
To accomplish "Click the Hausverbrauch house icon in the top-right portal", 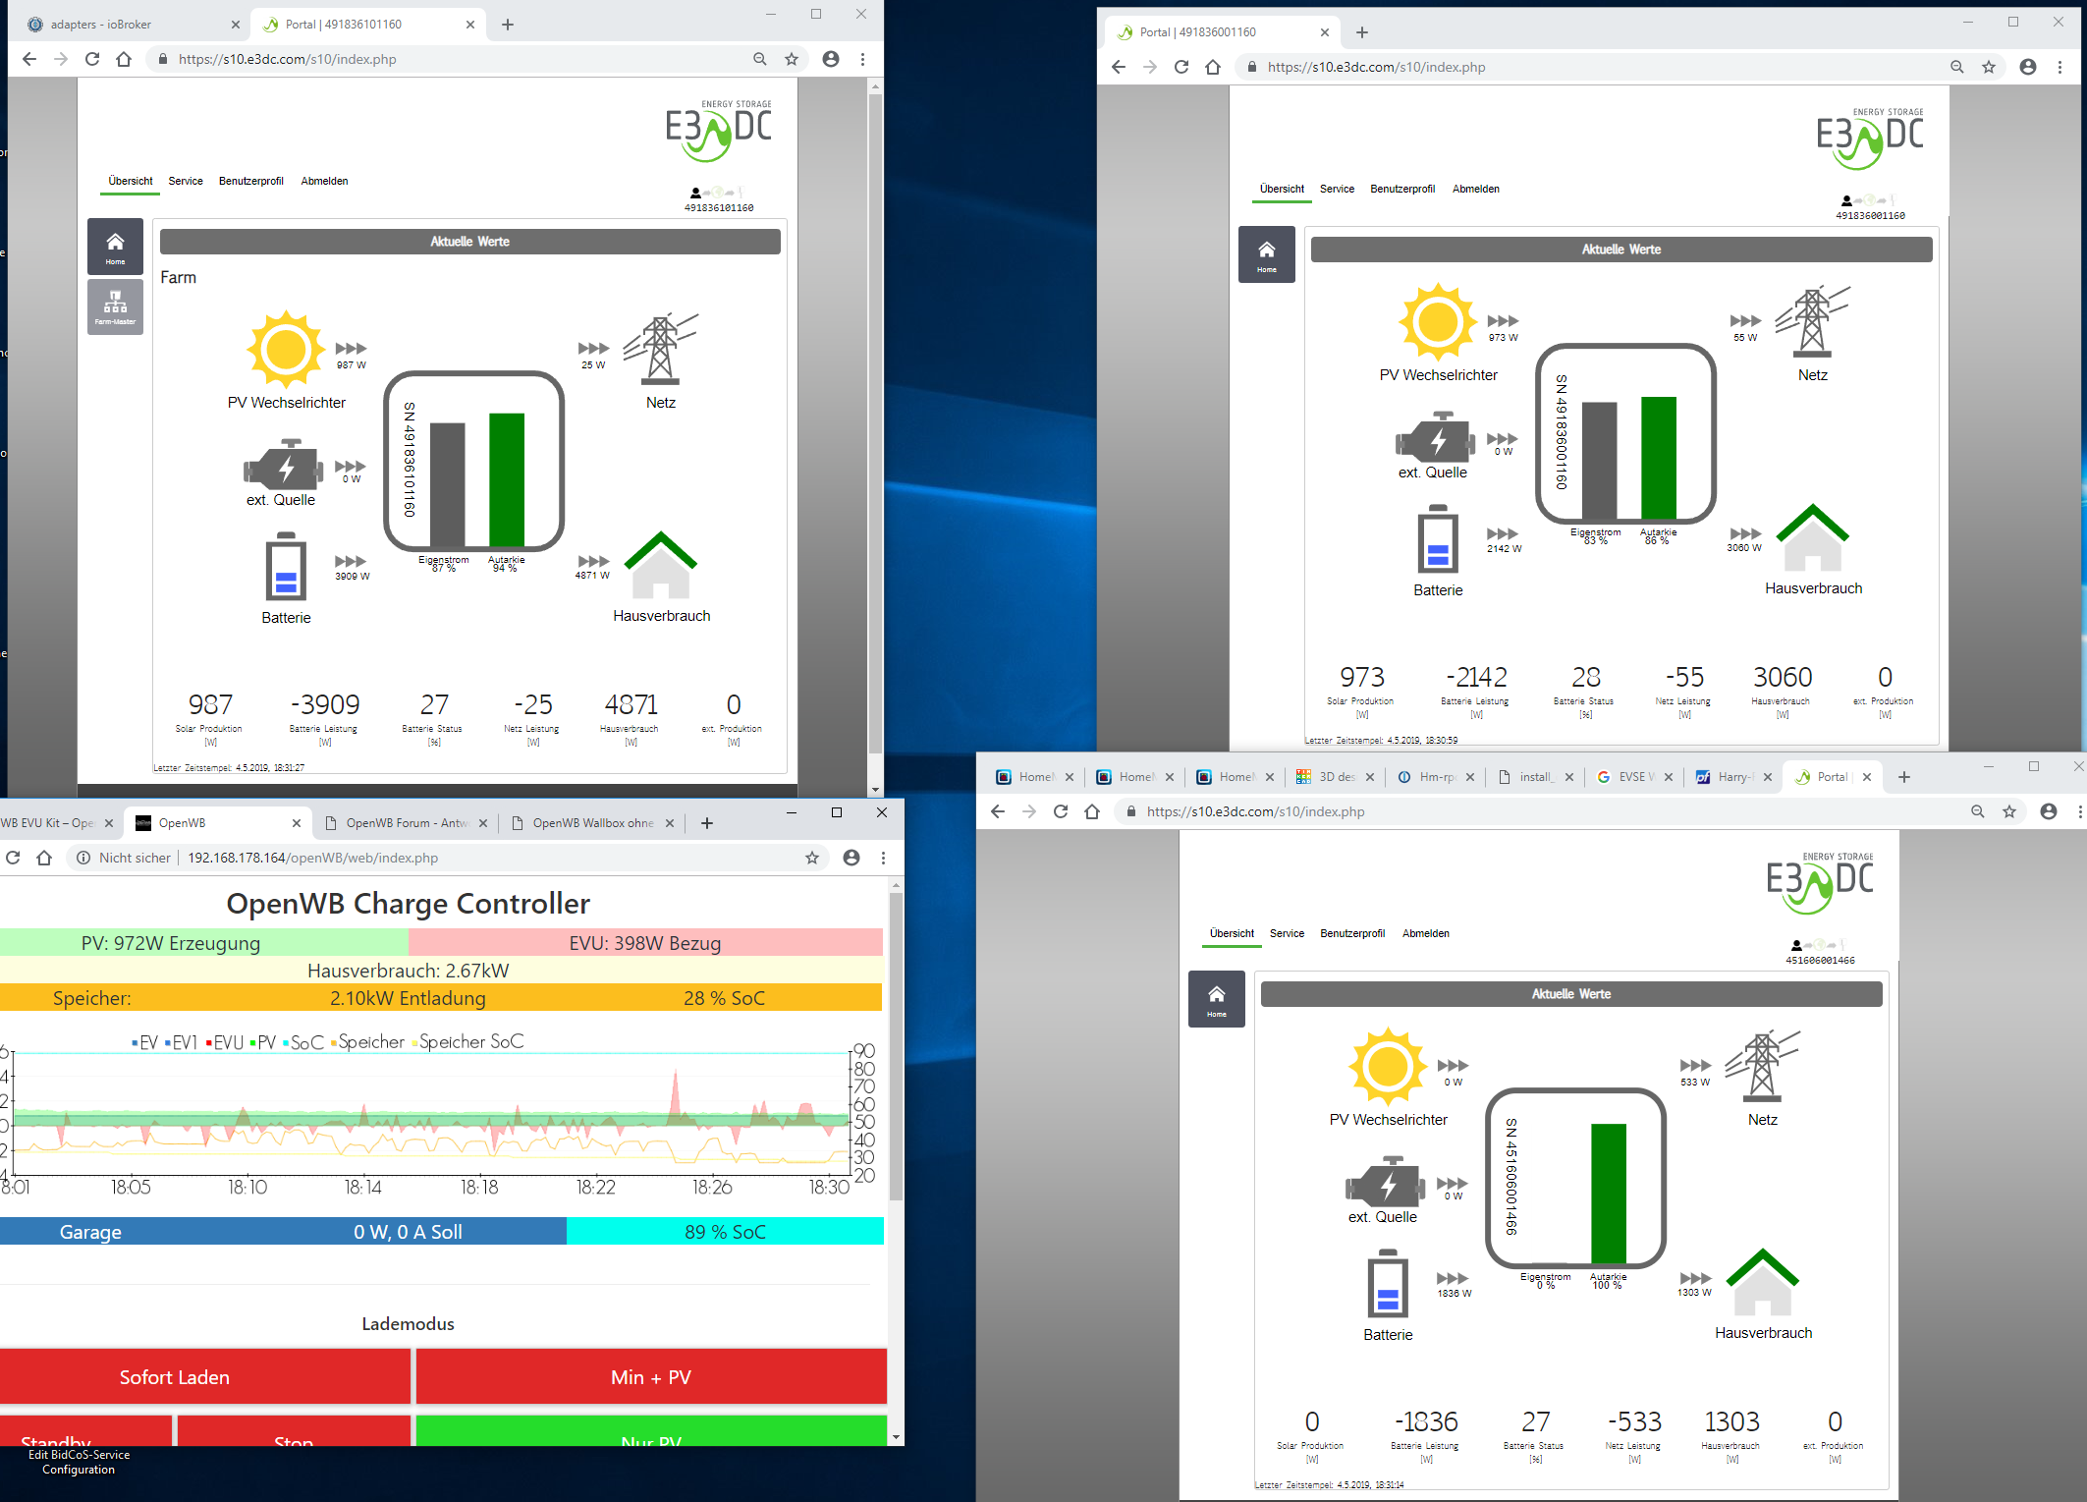I will coord(1812,538).
